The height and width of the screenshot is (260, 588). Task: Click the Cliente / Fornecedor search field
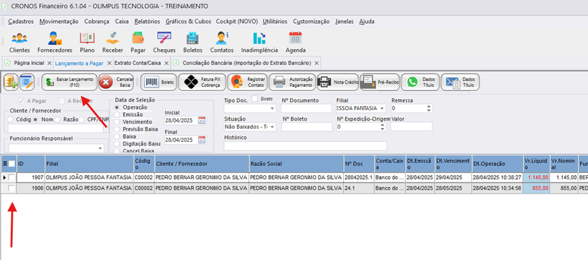(56, 129)
